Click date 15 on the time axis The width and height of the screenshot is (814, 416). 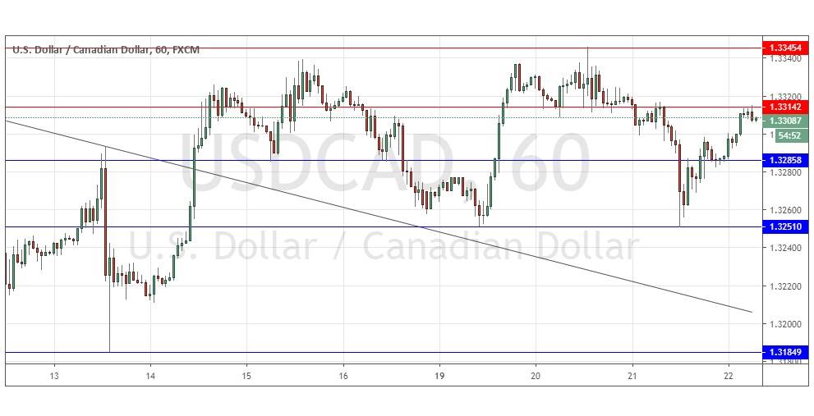pos(246,373)
